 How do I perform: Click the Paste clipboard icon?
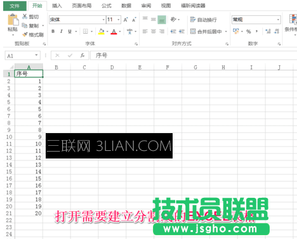coord(13,20)
